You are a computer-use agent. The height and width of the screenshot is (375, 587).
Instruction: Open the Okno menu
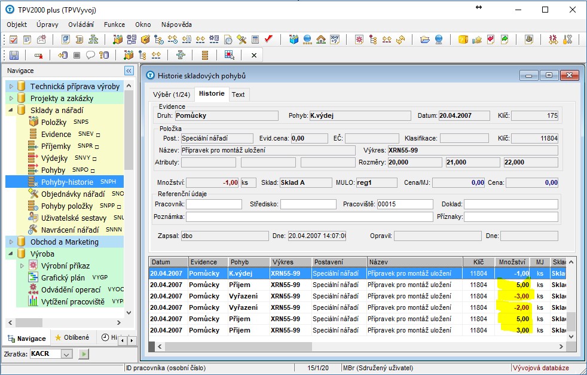tap(143, 25)
